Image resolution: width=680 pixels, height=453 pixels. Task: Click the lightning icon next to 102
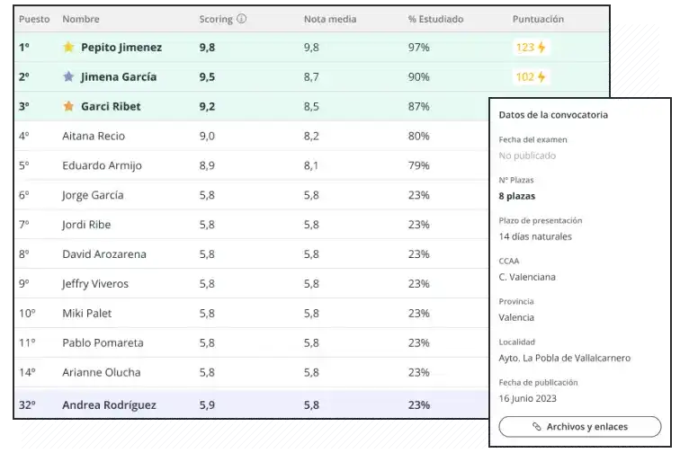[x=541, y=76]
